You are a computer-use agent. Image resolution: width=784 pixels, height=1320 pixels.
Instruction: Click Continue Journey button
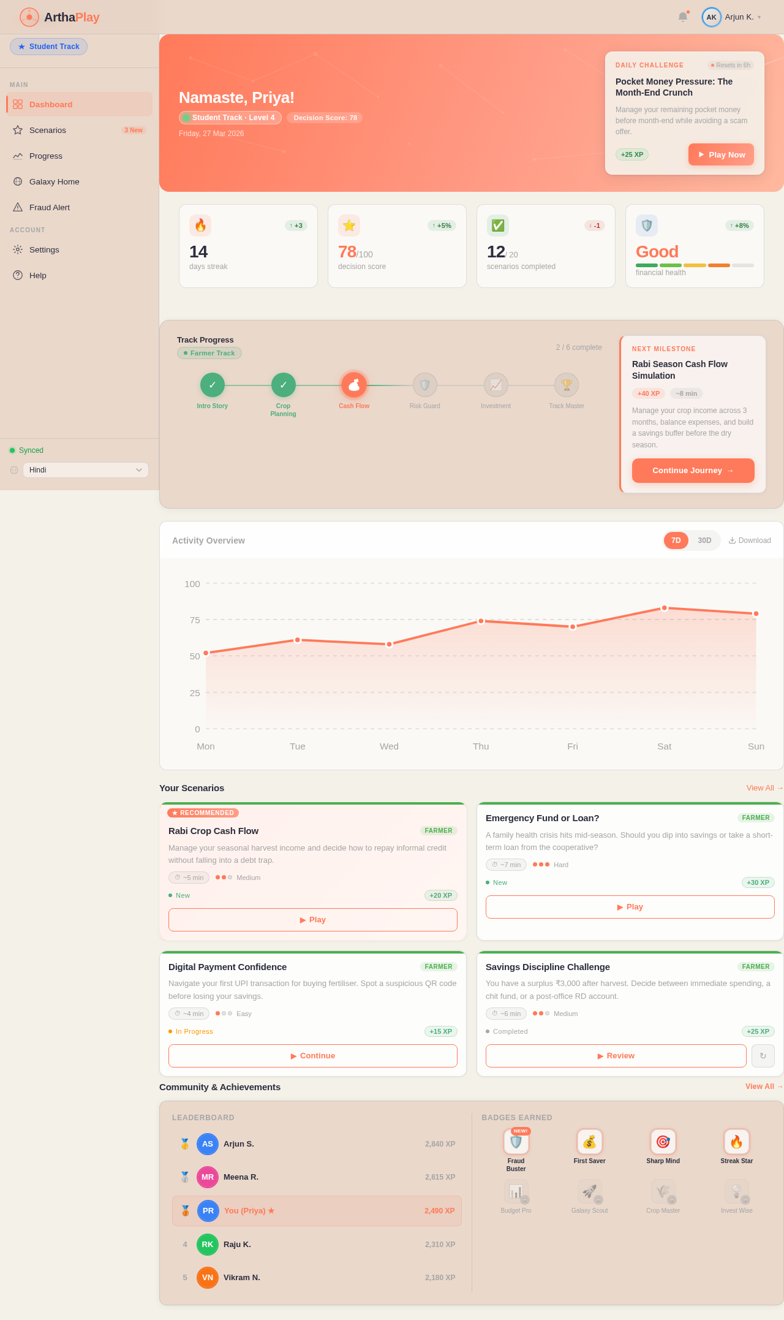pyautogui.click(x=693, y=471)
